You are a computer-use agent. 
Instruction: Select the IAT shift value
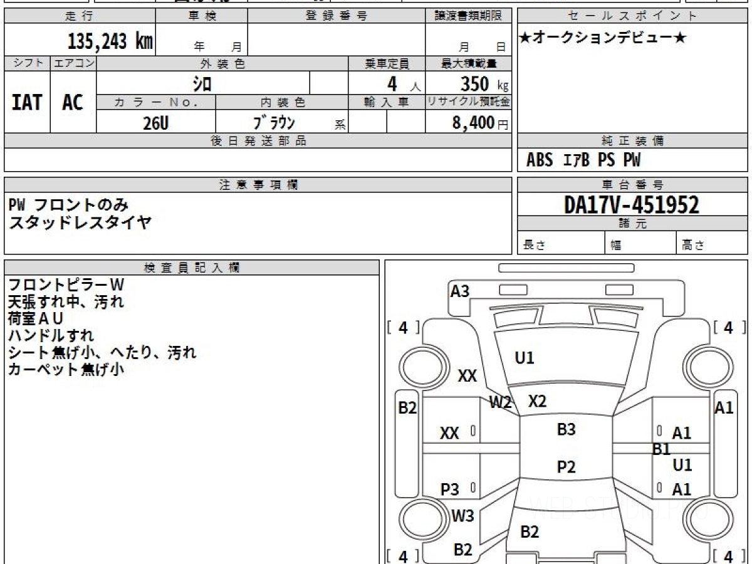pyautogui.click(x=27, y=102)
